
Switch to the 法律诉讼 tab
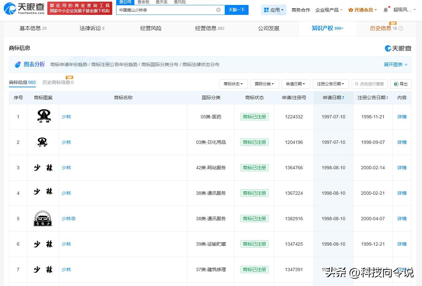click(92, 28)
